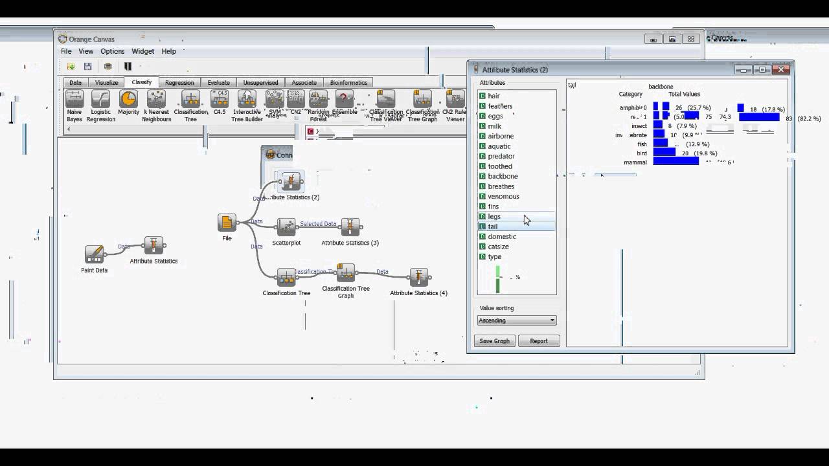Select the tail attribute

516,227
